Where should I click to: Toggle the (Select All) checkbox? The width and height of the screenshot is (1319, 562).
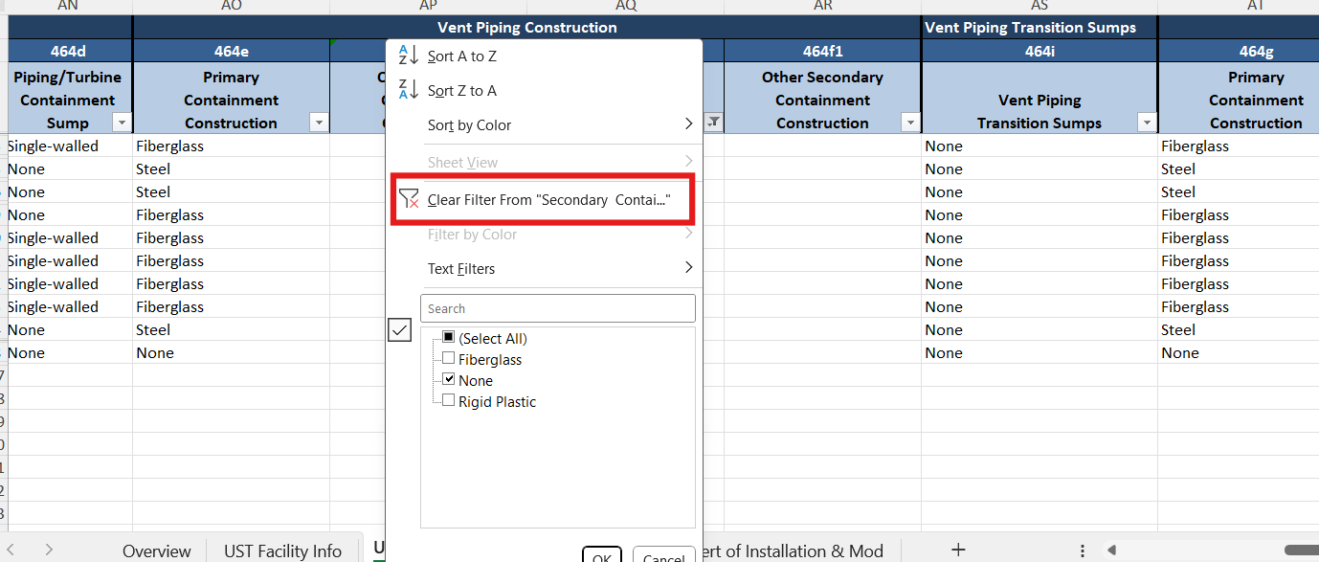(448, 338)
